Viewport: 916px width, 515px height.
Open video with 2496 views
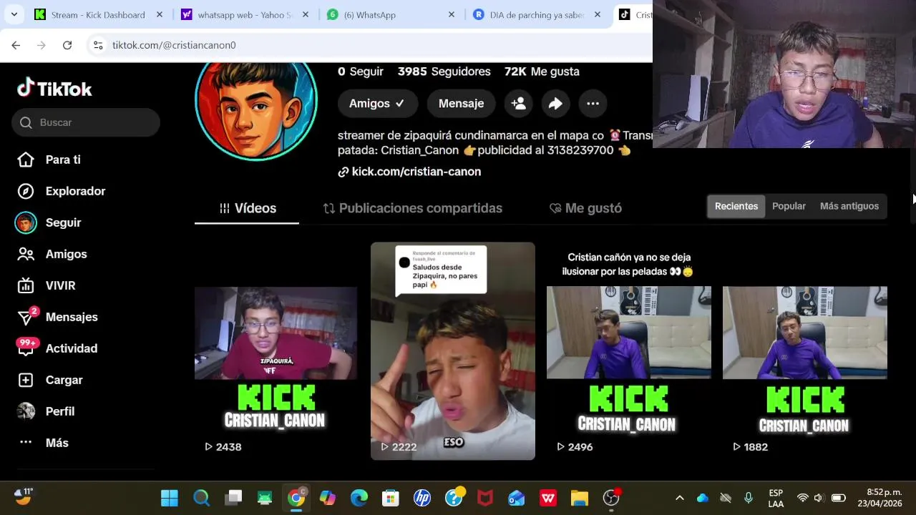click(x=628, y=350)
